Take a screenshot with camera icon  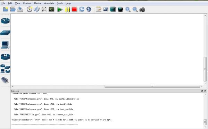coord(142,10)
